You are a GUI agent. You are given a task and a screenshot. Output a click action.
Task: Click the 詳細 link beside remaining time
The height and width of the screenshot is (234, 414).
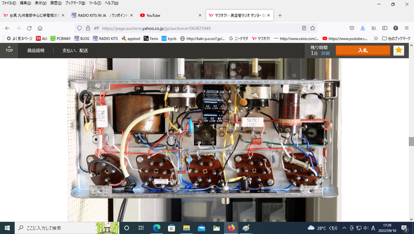pyautogui.click(x=325, y=53)
